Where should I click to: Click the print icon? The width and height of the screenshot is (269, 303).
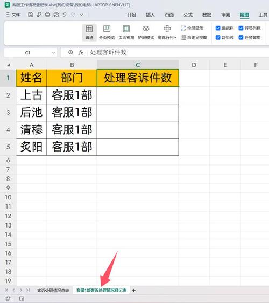tap(47, 15)
